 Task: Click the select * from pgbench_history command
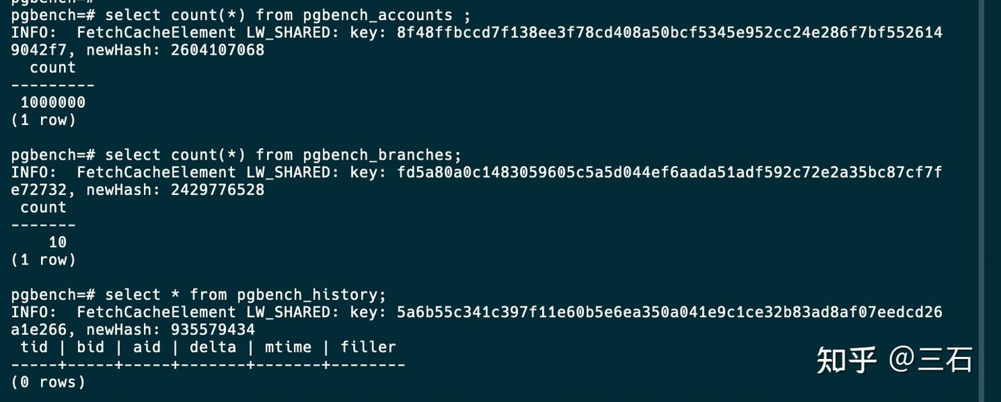tap(245, 295)
